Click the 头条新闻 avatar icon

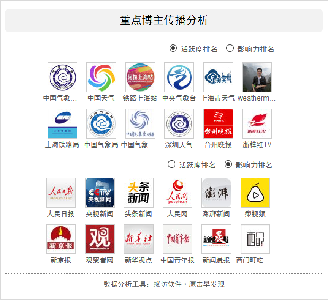coord(139,193)
